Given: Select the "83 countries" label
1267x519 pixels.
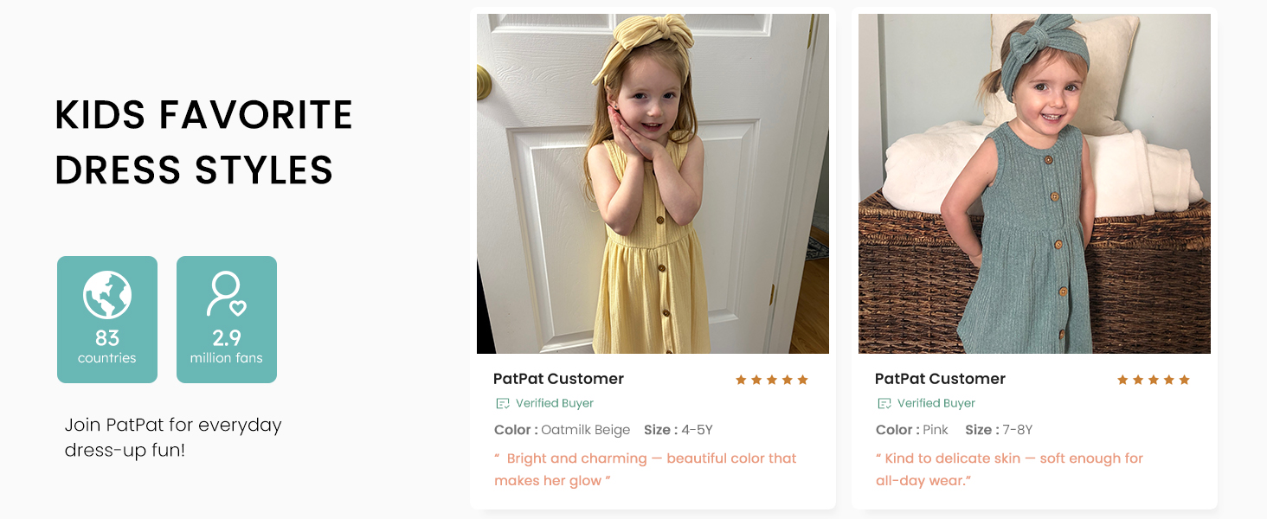Looking at the screenshot, I should pos(107,347).
